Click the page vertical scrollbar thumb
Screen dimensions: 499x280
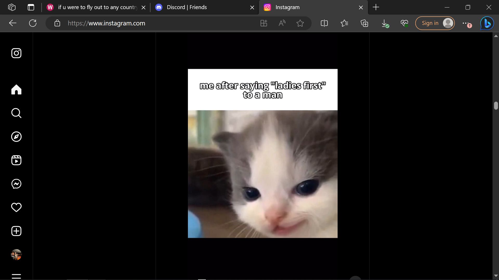(x=496, y=106)
